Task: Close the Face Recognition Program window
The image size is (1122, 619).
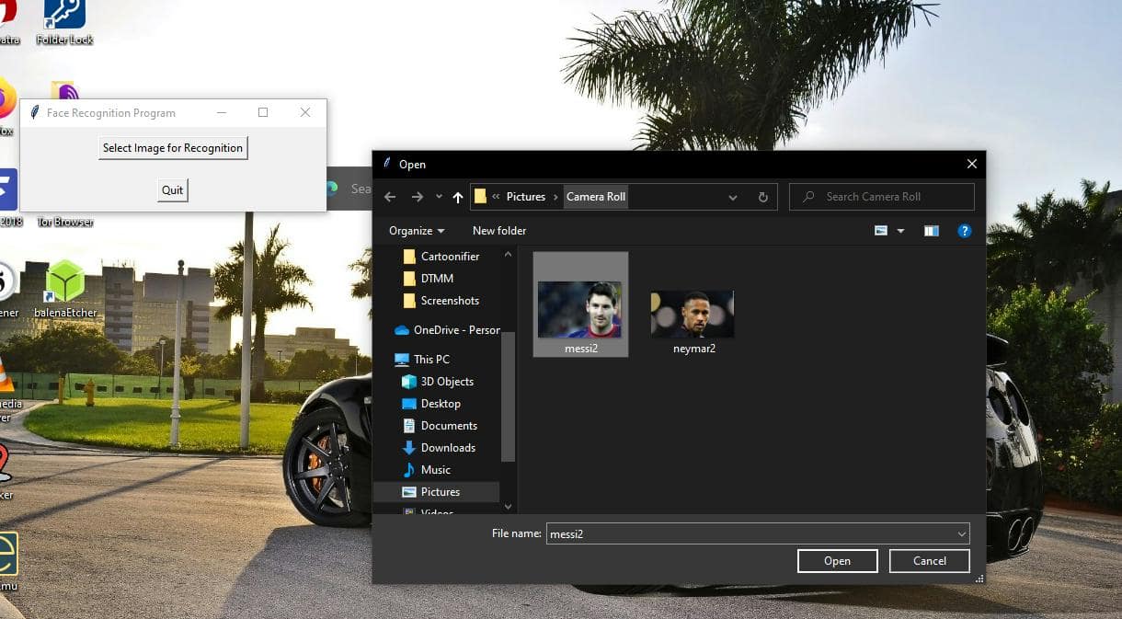Action: [305, 113]
